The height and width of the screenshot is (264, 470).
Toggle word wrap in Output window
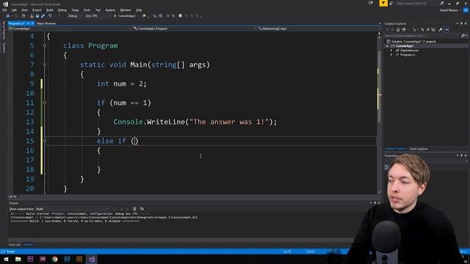coord(142,209)
